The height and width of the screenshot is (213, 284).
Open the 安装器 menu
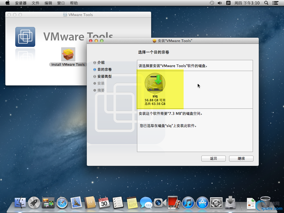click(x=21, y=3)
